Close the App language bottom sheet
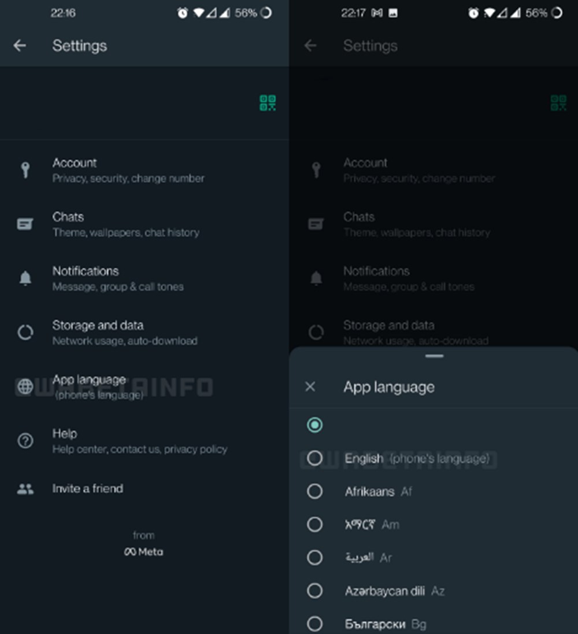The height and width of the screenshot is (634, 578). 310,387
